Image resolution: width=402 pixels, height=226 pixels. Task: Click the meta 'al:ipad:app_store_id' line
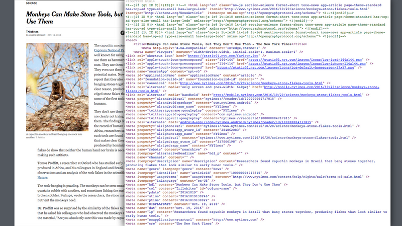[183, 141]
